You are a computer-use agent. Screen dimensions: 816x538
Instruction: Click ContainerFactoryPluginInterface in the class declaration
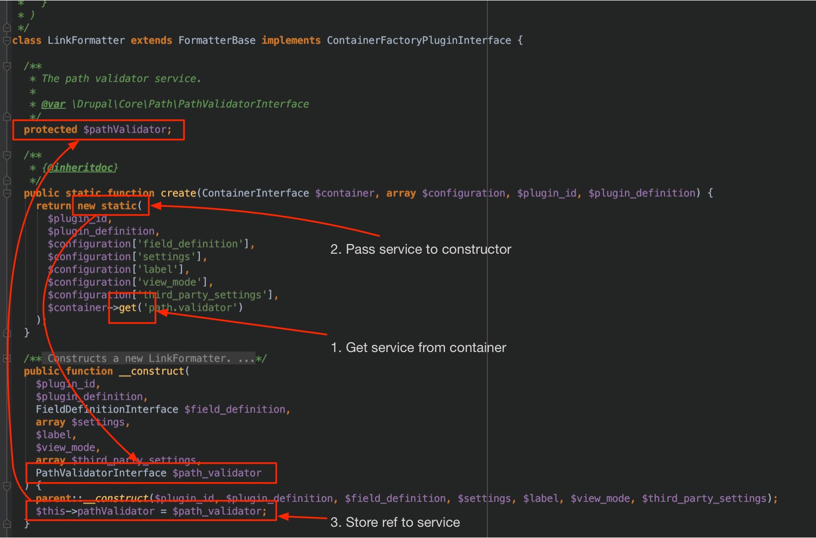418,40
